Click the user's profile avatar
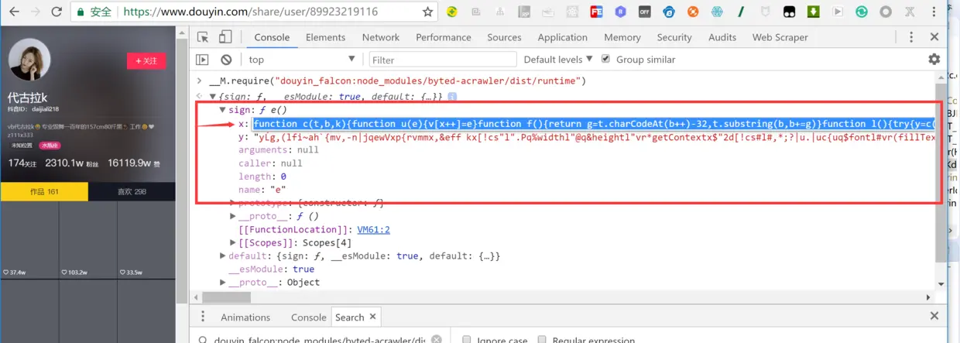The height and width of the screenshot is (343, 960). click(29, 60)
